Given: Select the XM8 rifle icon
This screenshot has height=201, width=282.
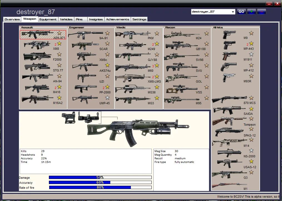Looking at the screenshot, I should click(x=37, y=45).
